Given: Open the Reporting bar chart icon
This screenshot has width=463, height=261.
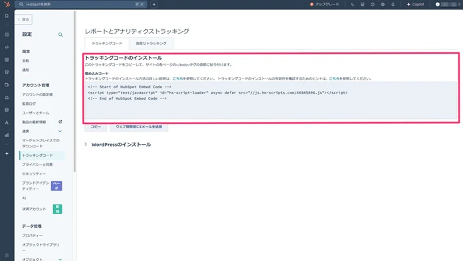Looking at the screenshot, I should (x=7, y=135).
